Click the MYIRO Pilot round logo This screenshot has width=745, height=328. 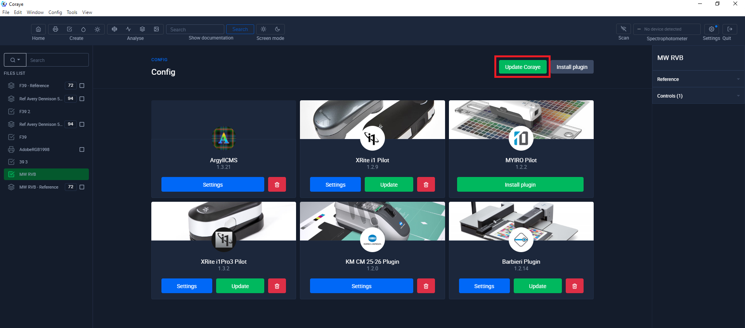pos(521,138)
